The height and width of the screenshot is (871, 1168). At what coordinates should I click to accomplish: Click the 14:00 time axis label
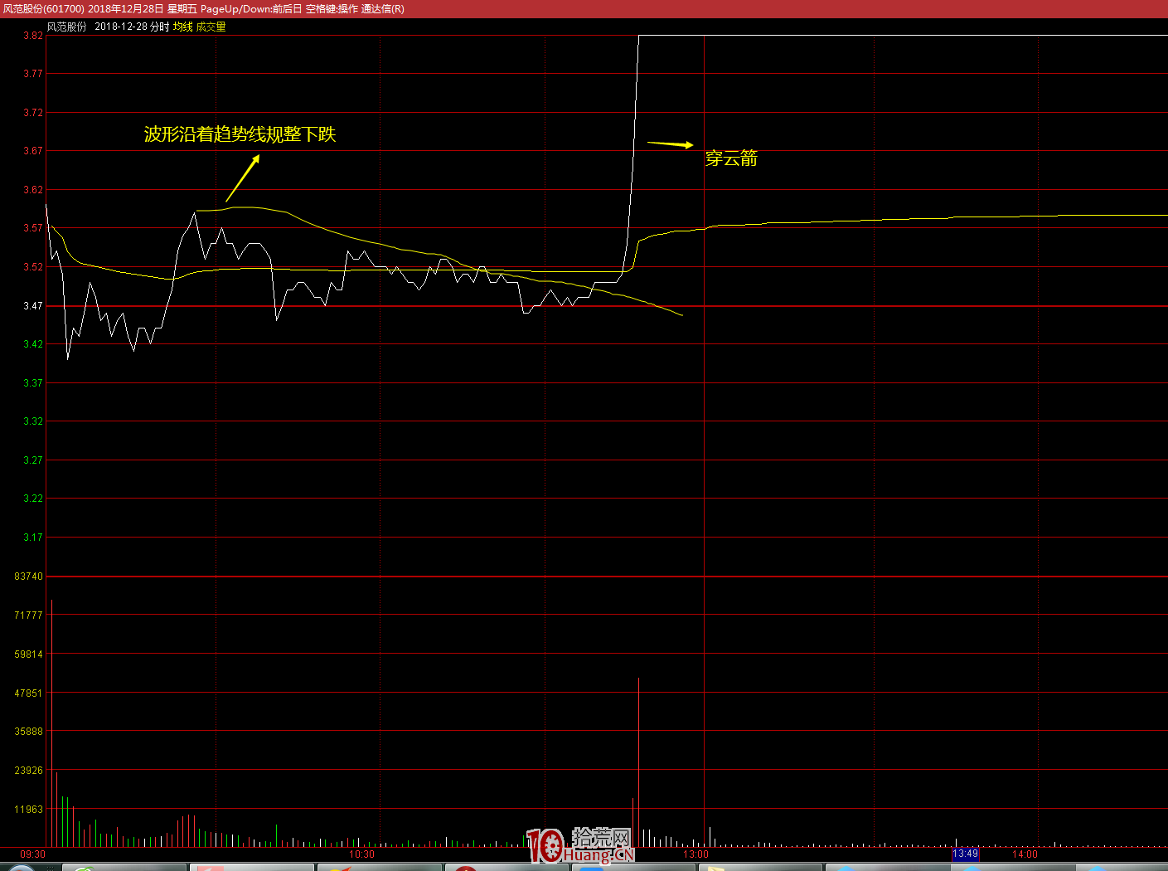[x=1025, y=854]
